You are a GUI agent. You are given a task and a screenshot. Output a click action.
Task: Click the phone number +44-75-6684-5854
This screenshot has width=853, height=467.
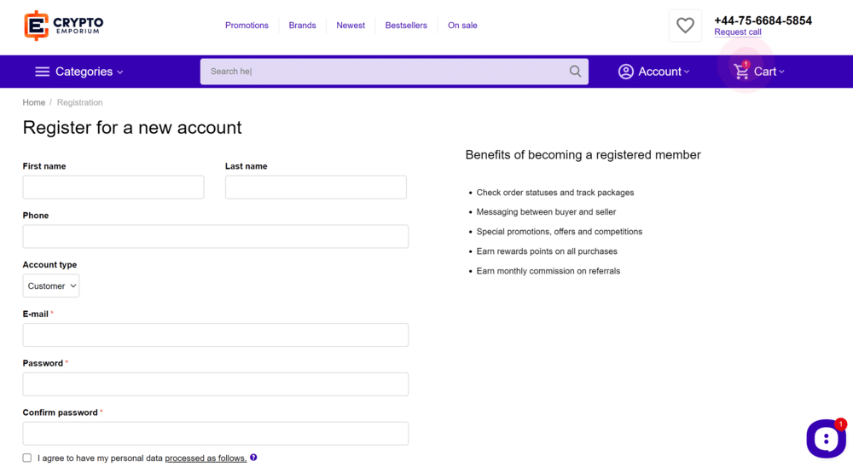pyautogui.click(x=763, y=20)
